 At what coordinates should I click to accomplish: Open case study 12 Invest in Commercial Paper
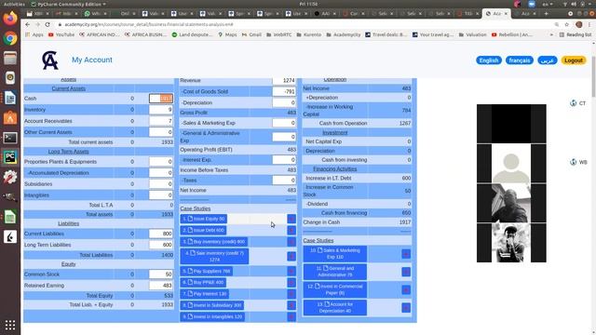click(335, 289)
